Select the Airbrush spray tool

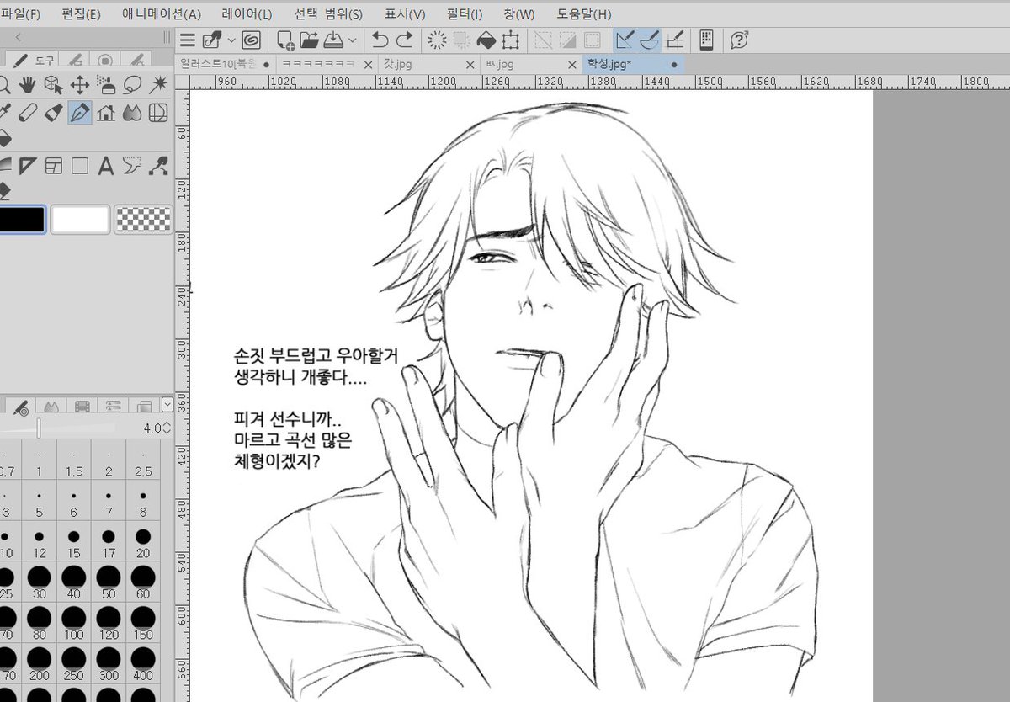106,84
